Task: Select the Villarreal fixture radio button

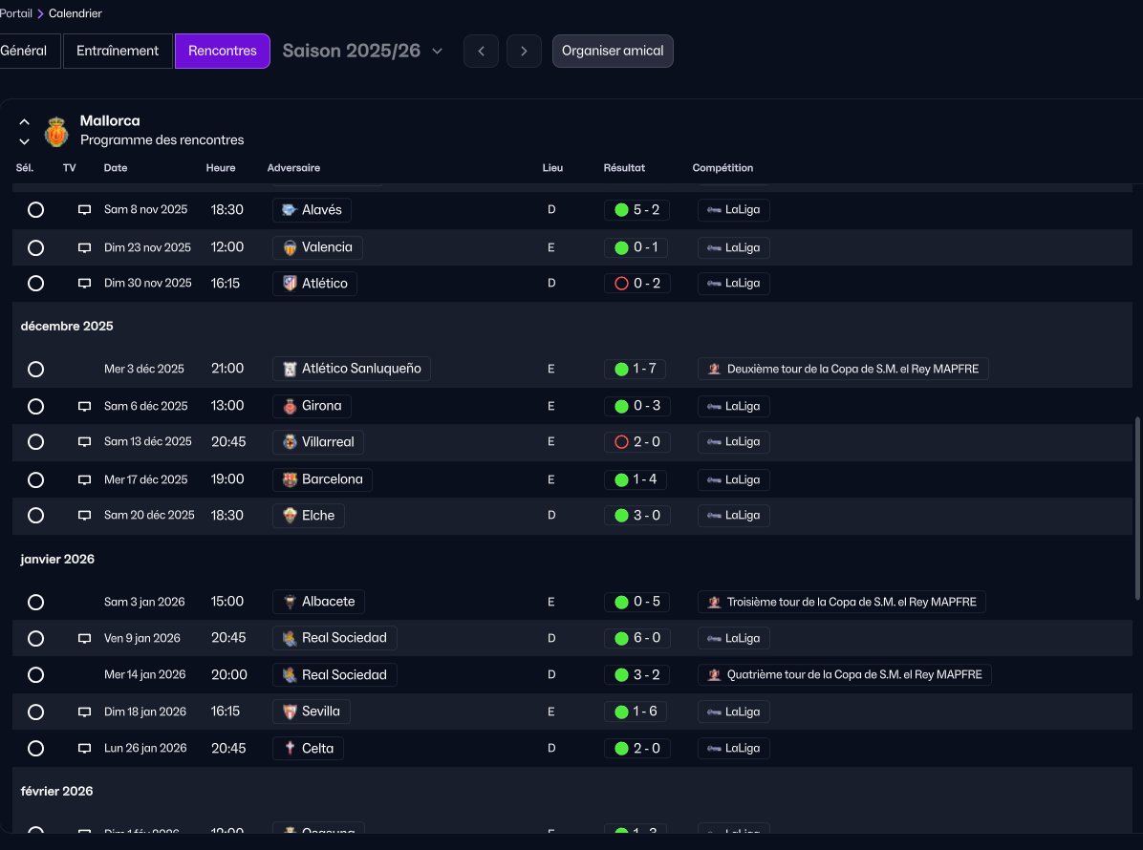Action: 35,442
